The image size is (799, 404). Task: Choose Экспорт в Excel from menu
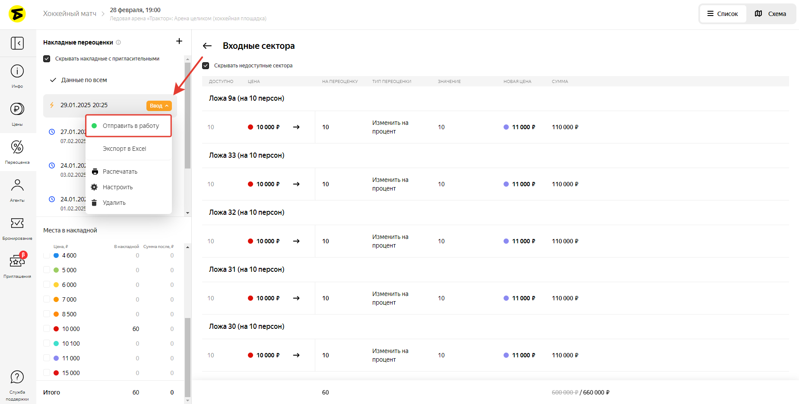124,149
